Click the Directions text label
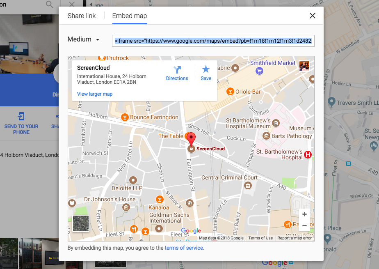Screen dimensions: 379x269 tap(177, 78)
